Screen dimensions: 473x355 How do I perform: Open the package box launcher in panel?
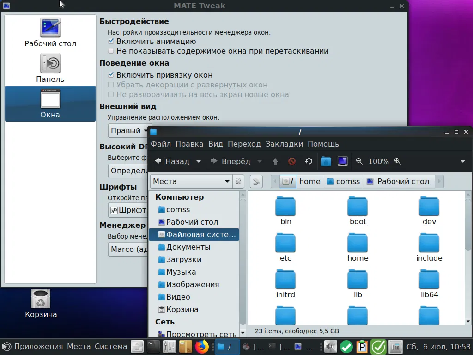tap(185, 347)
